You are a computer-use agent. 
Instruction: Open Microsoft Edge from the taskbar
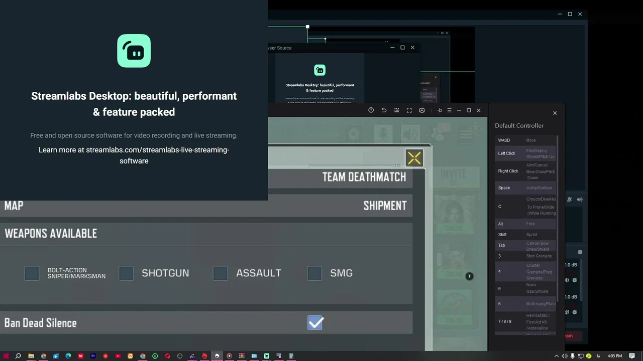(x=68, y=356)
